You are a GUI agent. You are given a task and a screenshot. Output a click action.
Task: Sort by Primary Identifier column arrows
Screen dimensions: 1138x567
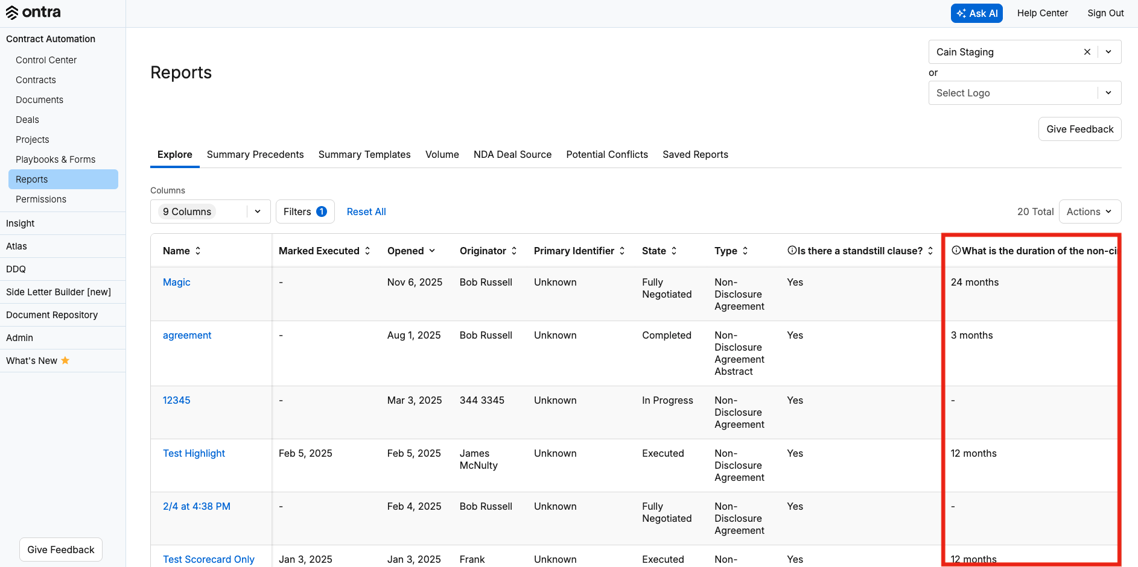click(622, 251)
